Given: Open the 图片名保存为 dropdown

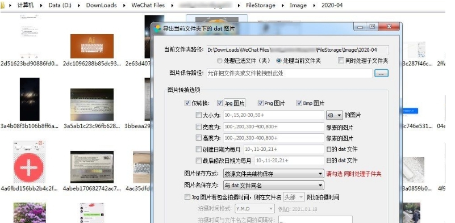Looking at the screenshot, I should pyautogui.click(x=273, y=185).
